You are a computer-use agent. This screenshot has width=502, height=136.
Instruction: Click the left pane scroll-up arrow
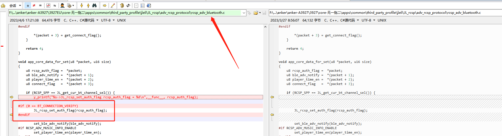(x=265, y=27)
